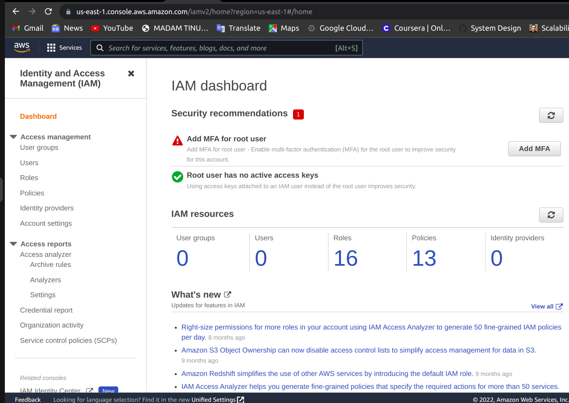This screenshot has height=403, width=569.
Task: Click the AWS home logo
Action: coord(21,47)
